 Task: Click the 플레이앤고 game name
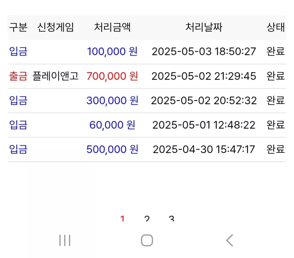pyautogui.click(x=55, y=76)
